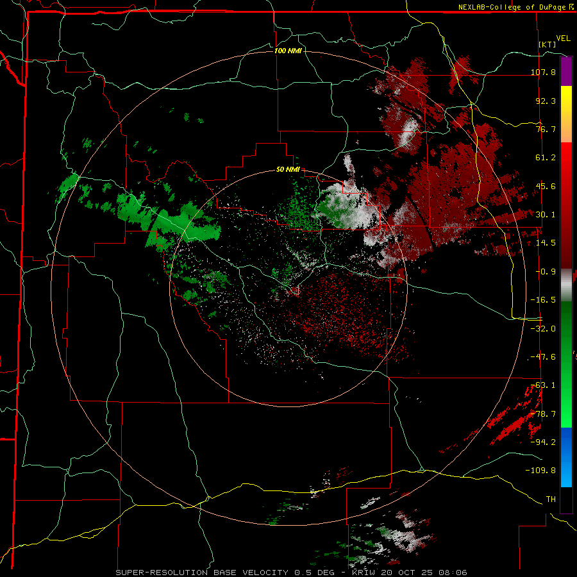Click the 14.5 legend value
The height and width of the screenshot is (577, 577).
(x=546, y=243)
